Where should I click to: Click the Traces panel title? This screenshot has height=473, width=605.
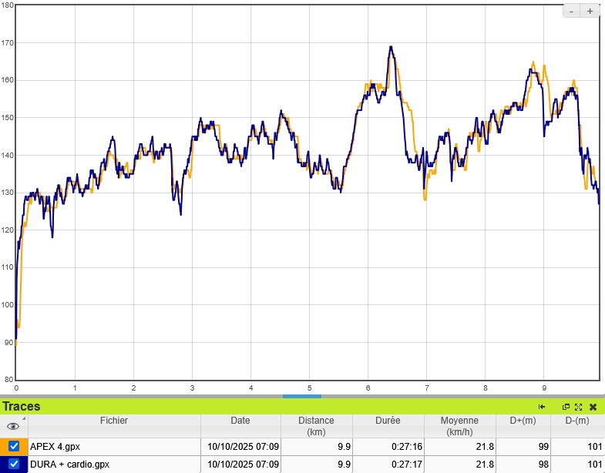click(x=22, y=407)
